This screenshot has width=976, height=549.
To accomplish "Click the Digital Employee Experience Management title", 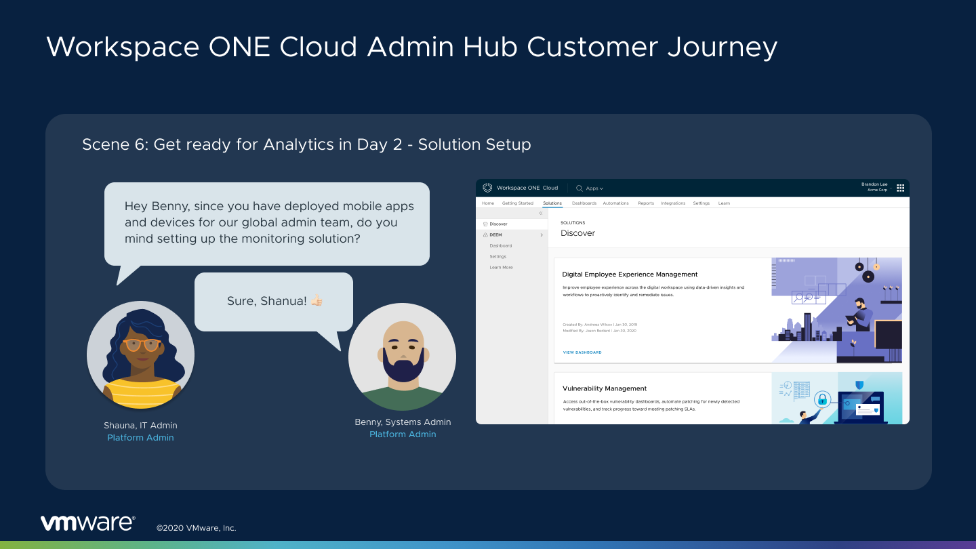I will [x=630, y=274].
